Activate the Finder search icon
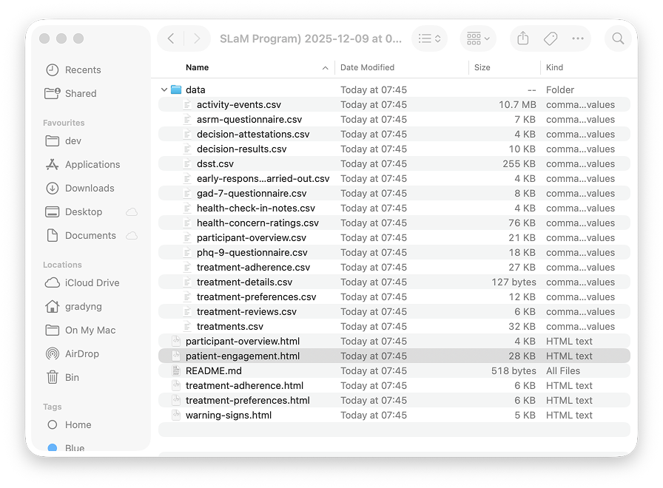Image resolution: width=663 pixels, height=488 pixels. click(x=618, y=38)
